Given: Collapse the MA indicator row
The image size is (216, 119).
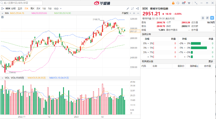Looking at the screenshot, I should [x=3, y=13].
